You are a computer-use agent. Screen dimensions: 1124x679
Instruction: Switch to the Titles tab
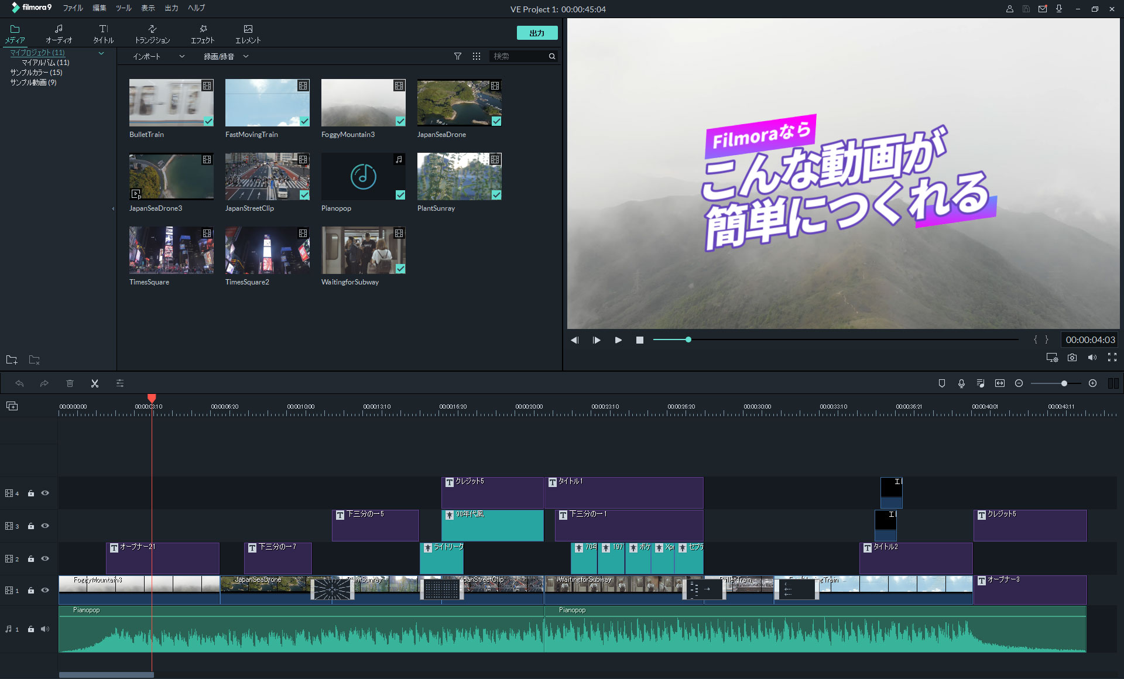click(x=104, y=34)
